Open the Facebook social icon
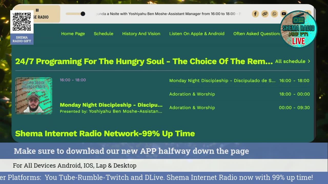 coord(255,14)
